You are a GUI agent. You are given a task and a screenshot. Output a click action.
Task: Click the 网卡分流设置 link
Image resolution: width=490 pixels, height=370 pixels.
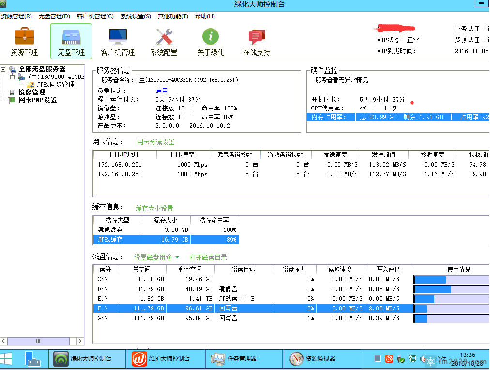[155, 142]
